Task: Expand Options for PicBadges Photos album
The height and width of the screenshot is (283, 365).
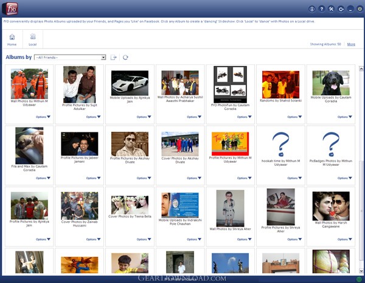Action: click(x=345, y=178)
